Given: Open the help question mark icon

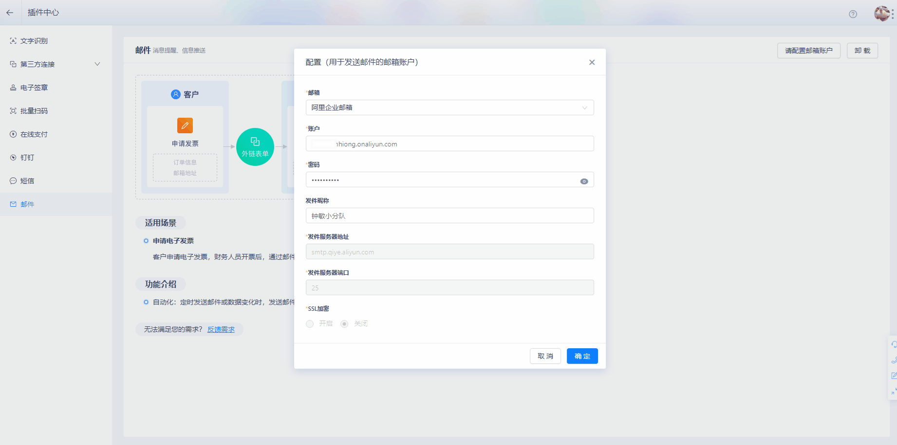Looking at the screenshot, I should click(x=853, y=14).
